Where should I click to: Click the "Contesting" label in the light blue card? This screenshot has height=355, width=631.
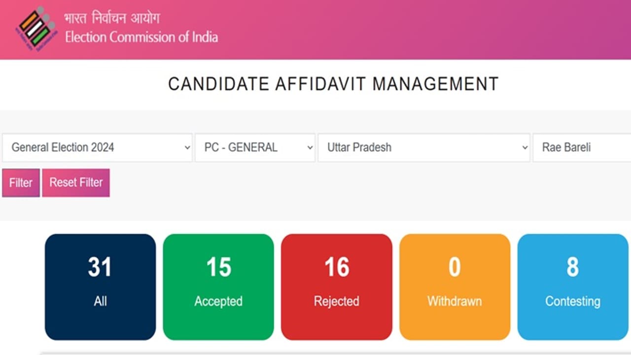click(572, 301)
